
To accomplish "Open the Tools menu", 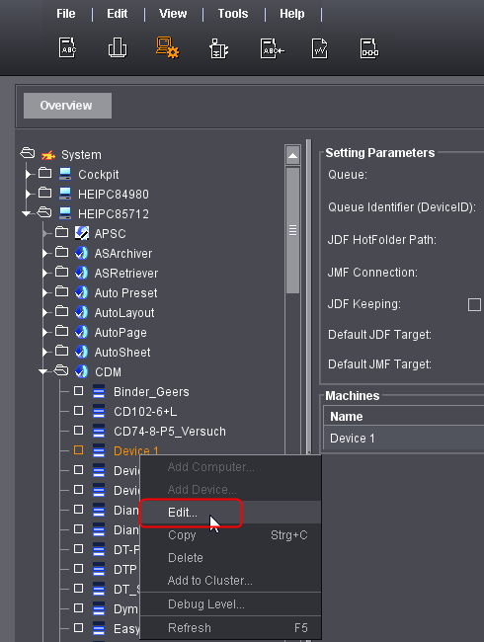I will (x=233, y=14).
